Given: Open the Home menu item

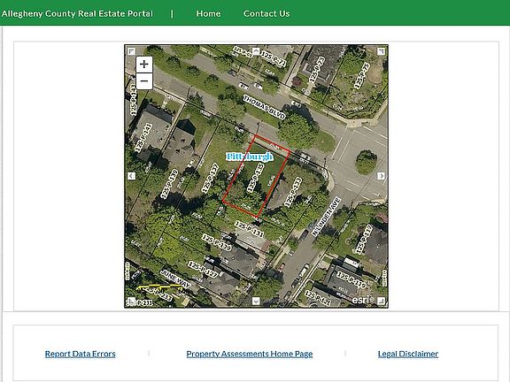Looking at the screenshot, I should [208, 13].
